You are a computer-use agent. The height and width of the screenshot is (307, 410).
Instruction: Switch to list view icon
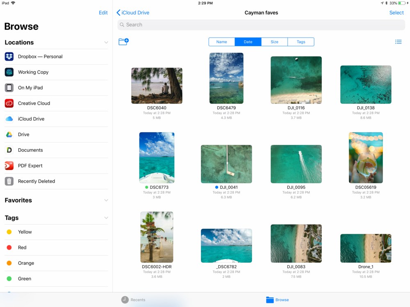[398, 42]
